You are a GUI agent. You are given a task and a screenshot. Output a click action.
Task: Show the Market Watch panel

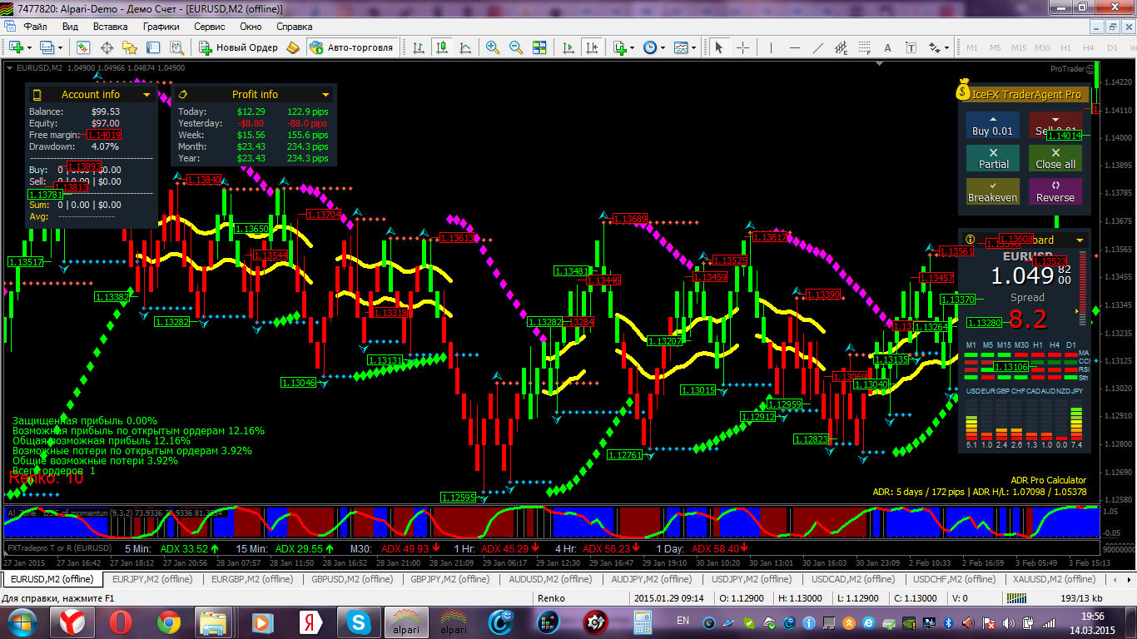click(84, 47)
